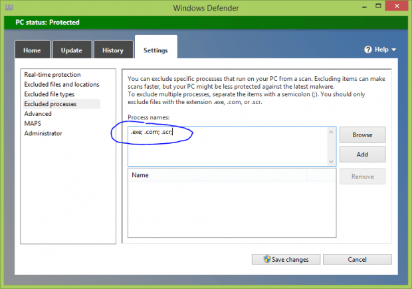Screen dimensions: 412x289
Task: Click the process names scroll down arrow
Action: tap(331, 162)
